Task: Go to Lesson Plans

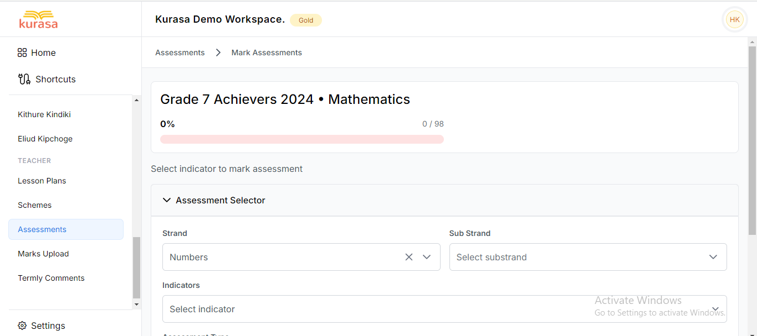Action: click(42, 181)
